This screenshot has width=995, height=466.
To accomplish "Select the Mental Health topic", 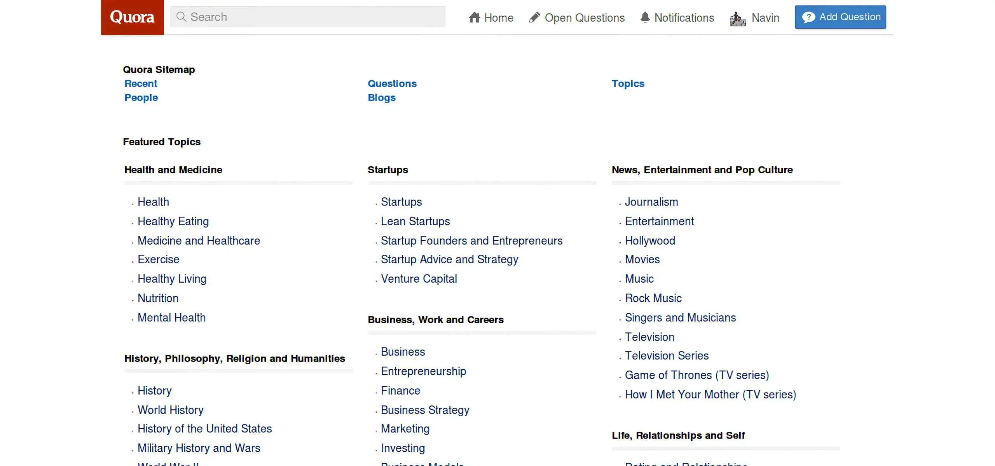I will coord(171,317).
